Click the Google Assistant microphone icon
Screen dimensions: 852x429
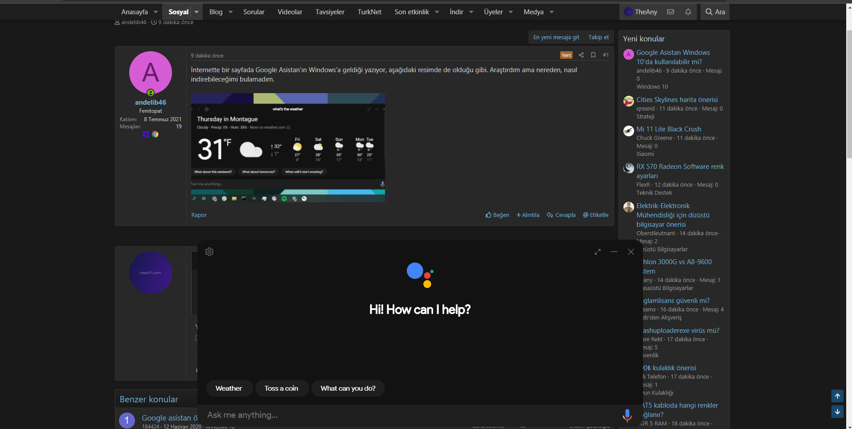pos(627,415)
